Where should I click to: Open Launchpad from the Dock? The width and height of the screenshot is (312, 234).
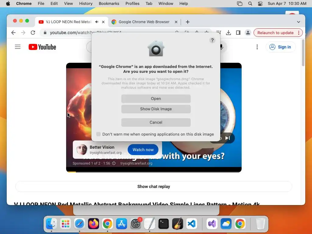pos(66,224)
